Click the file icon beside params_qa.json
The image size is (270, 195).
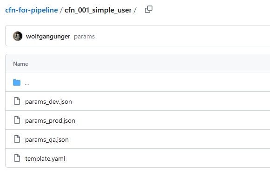pos(17,139)
